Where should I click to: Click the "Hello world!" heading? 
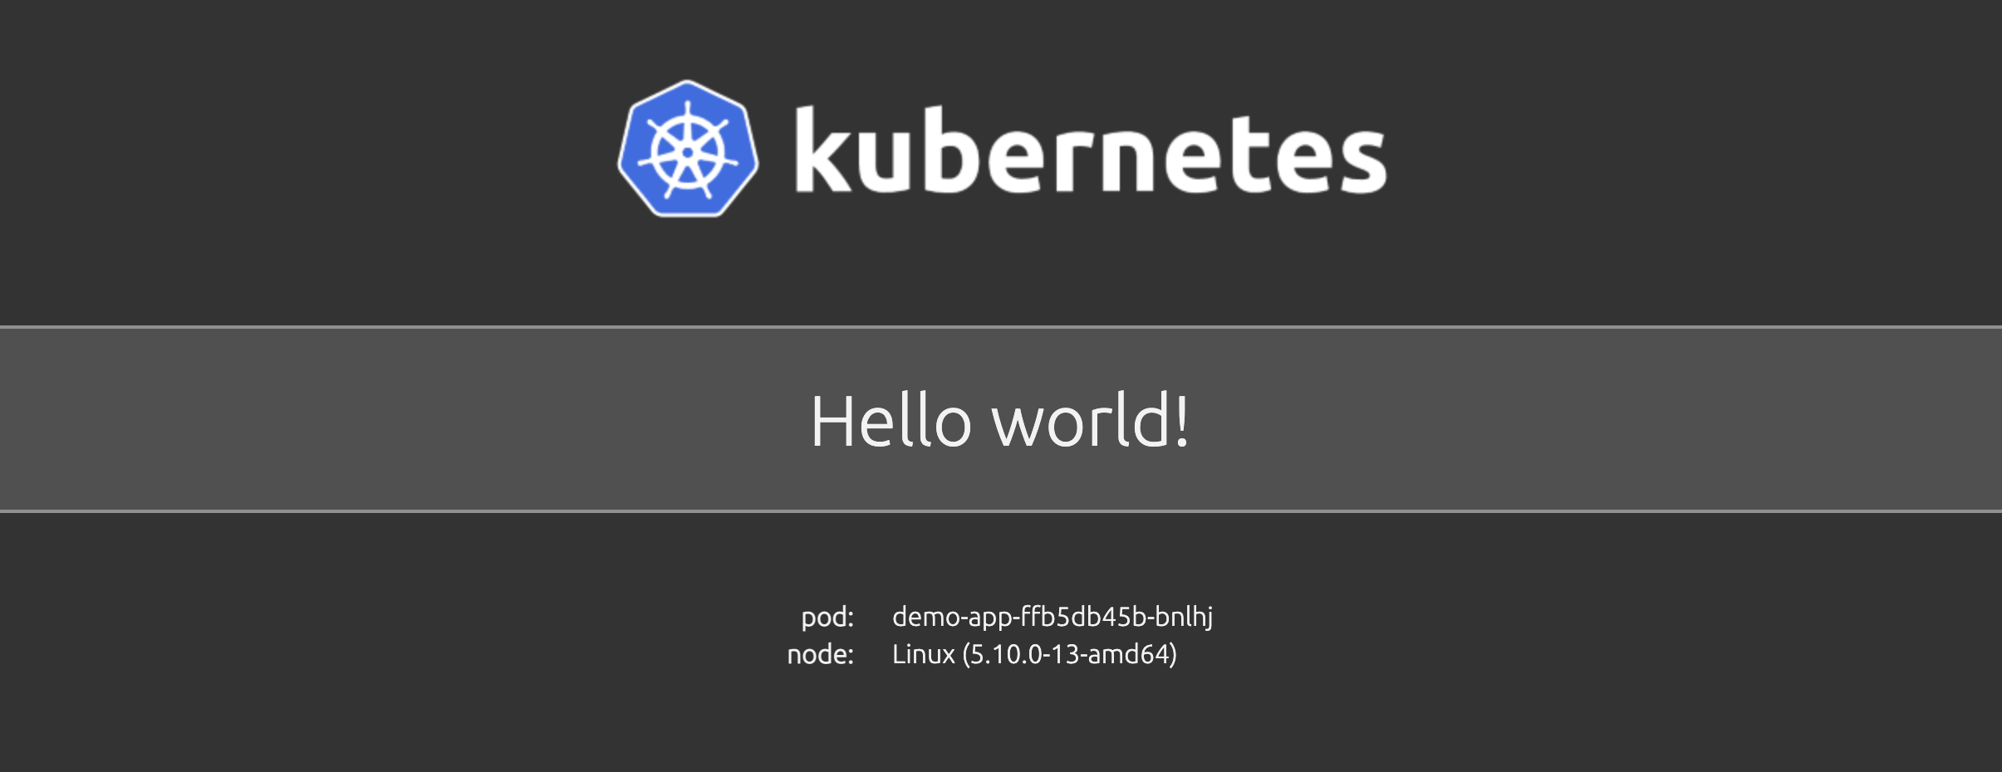pos(1000,421)
